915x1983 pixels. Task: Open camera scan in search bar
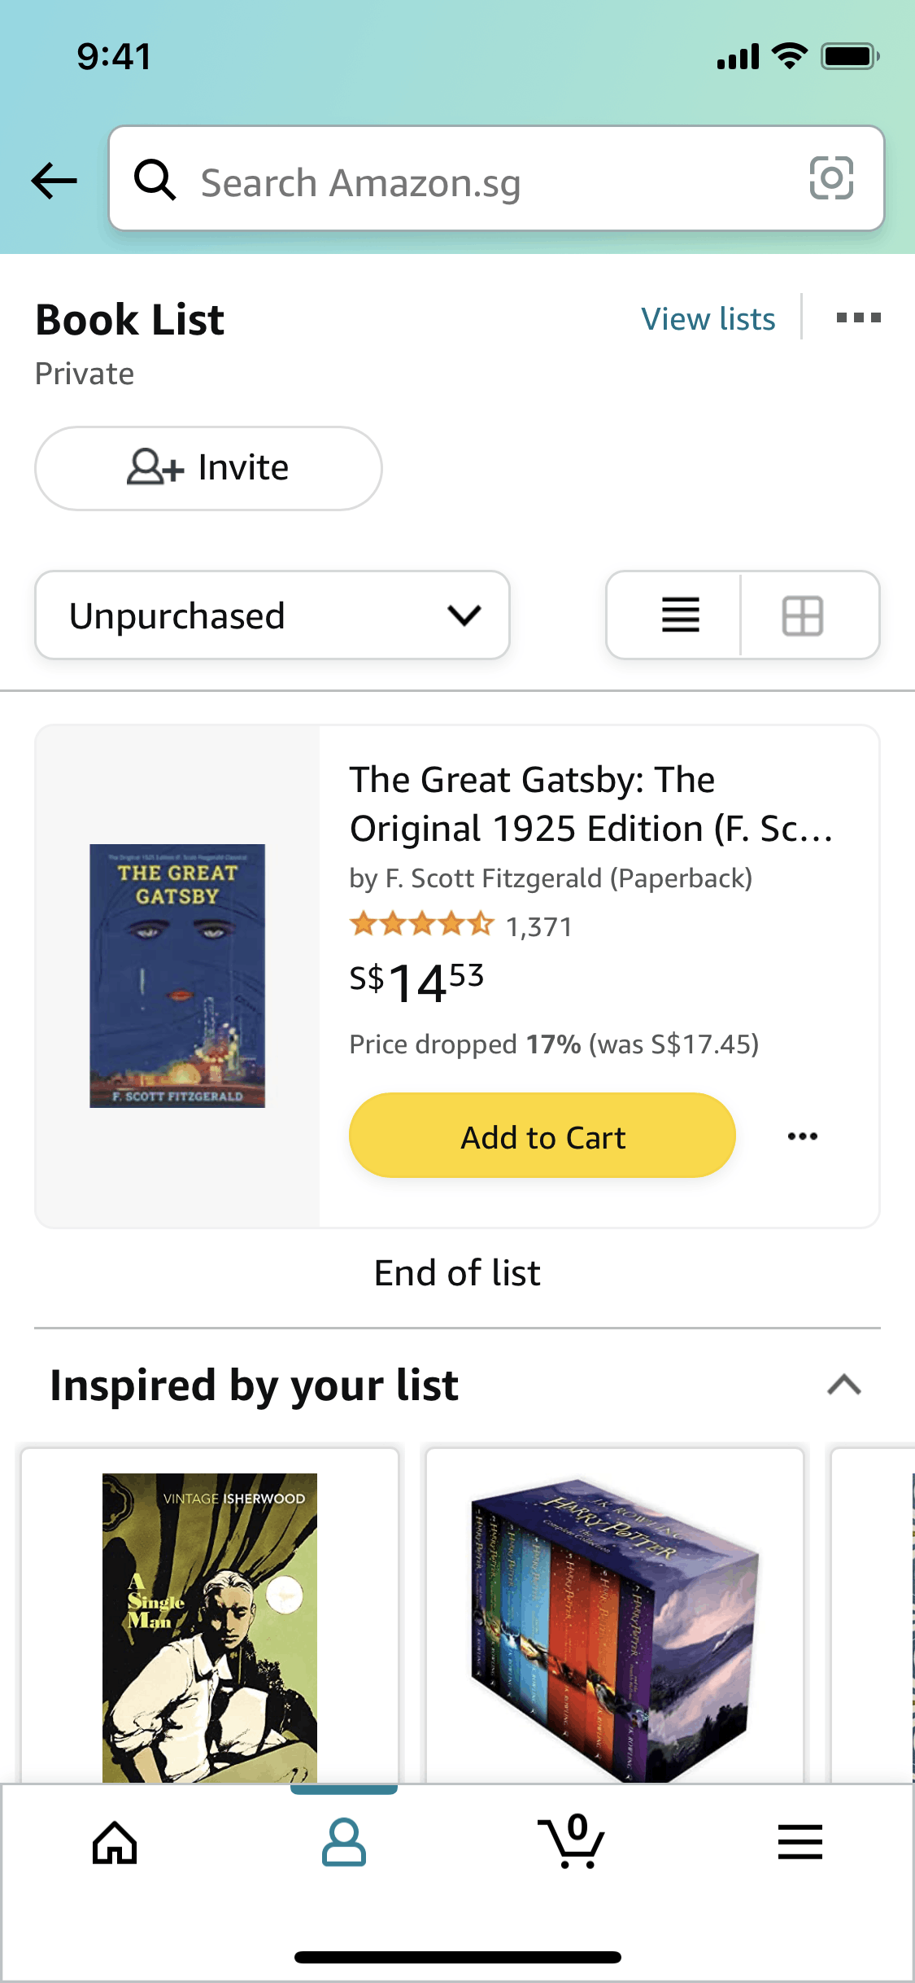click(x=830, y=178)
